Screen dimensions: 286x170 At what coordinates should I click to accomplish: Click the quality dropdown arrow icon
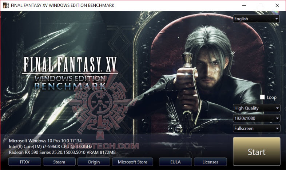tap(277, 108)
